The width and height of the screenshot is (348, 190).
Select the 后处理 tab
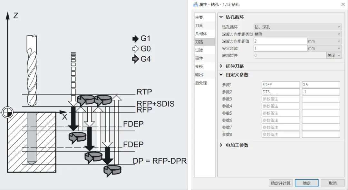coord(205,83)
